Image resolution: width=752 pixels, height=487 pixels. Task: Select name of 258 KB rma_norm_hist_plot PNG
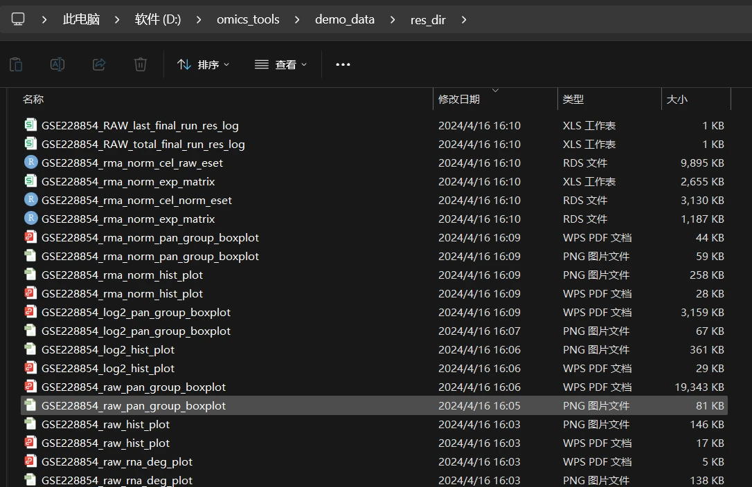[x=123, y=275]
